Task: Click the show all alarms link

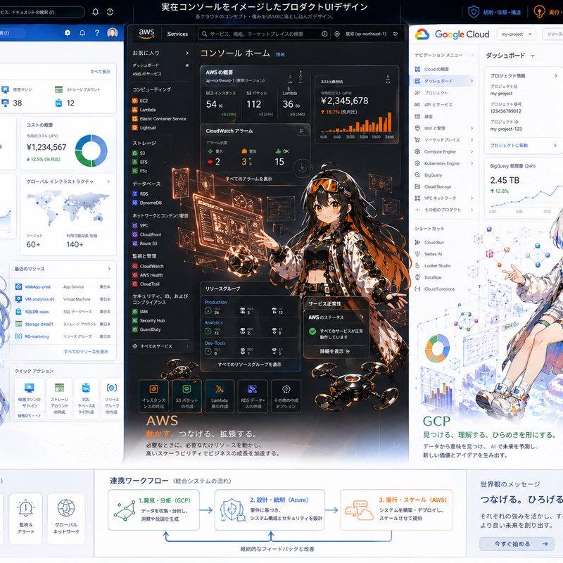Action: [248, 179]
